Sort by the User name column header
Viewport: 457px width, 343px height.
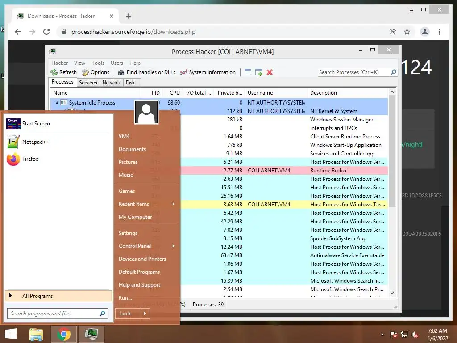(x=276, y=93)
